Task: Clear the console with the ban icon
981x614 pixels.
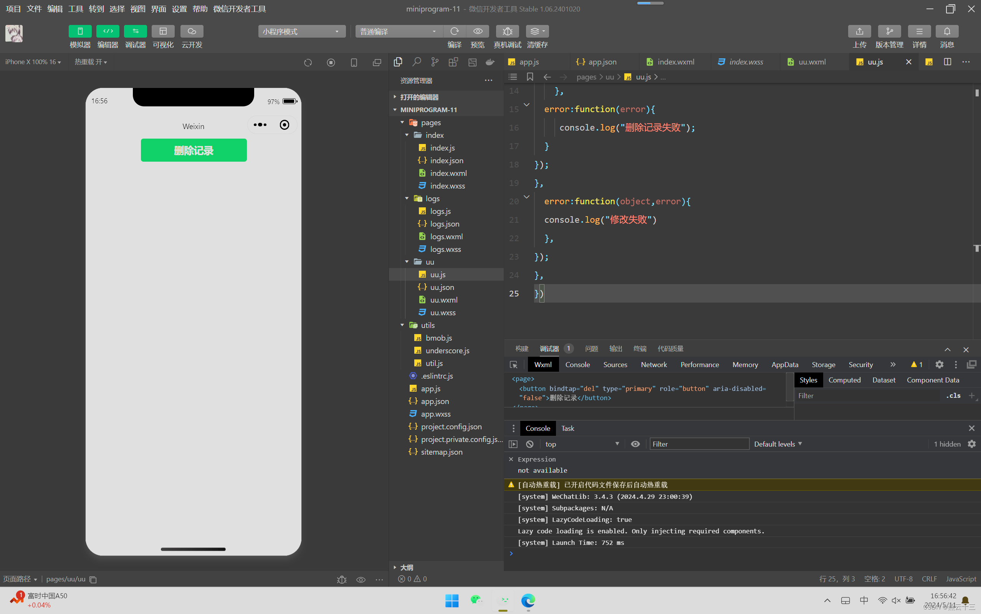Action: (x=529, y=444)
